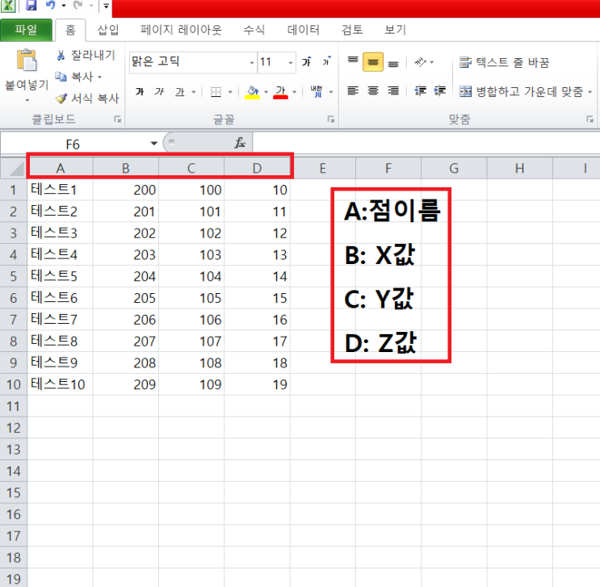Screen dimensions: 600x587
Task: Open the Merge and Center dropdown arrow
Action: pos(590,92)
